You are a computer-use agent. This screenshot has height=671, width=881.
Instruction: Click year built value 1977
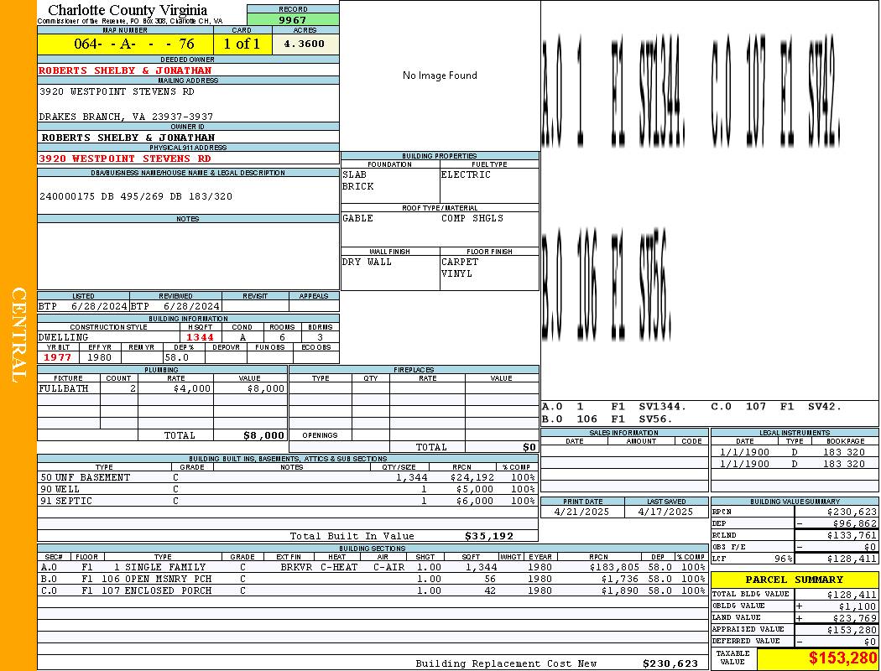pos(58,357)
